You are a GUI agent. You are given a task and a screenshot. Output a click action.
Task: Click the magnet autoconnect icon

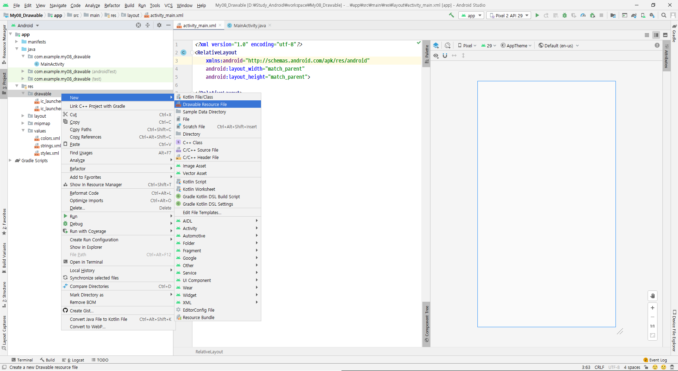click(x=445, y=55)
